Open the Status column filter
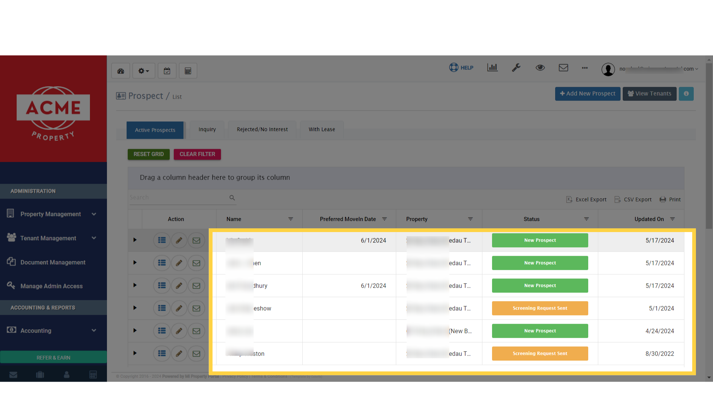713x401 pixels. (586, 219)
